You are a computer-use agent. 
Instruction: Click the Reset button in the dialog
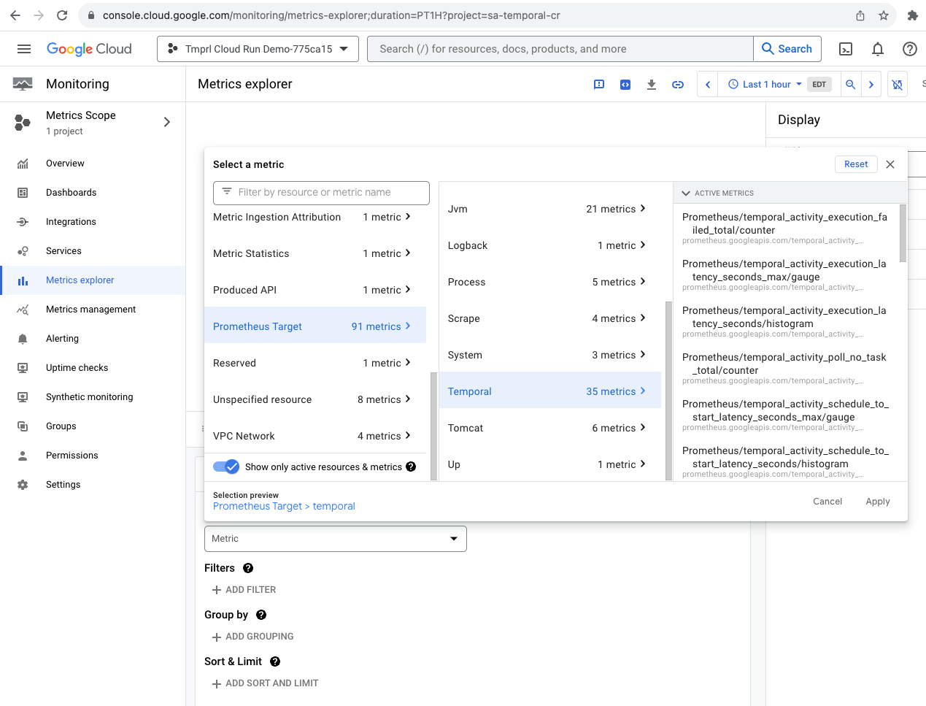[856, 164]
